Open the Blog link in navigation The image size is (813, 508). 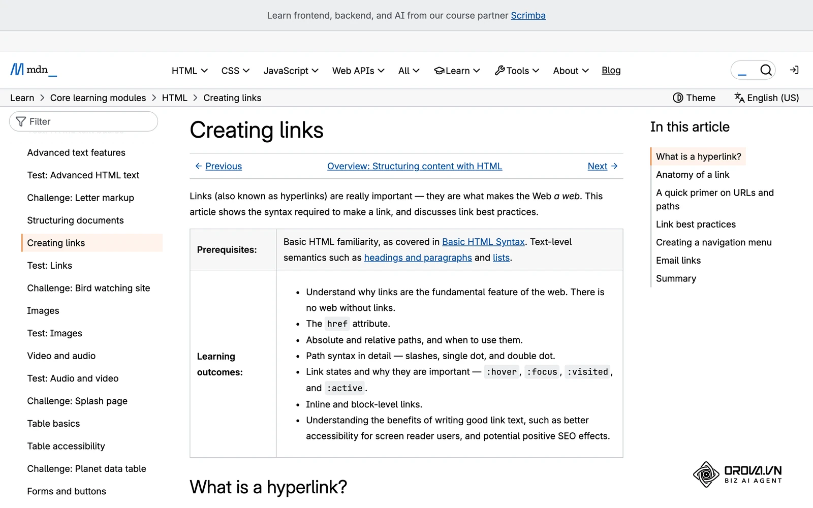pos(611,70)
